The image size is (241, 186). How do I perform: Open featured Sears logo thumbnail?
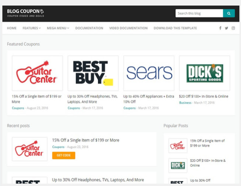[x=149, y=73]
